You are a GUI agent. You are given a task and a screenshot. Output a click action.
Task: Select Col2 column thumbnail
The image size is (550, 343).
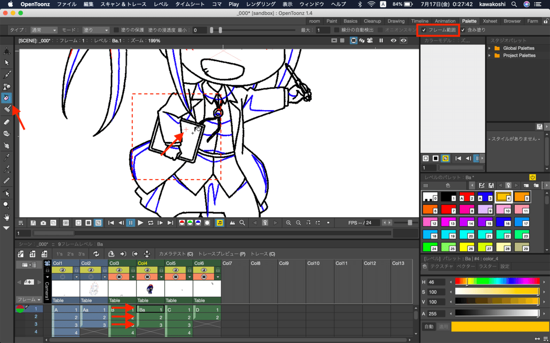94,289
